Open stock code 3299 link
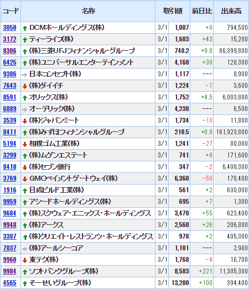The height and width of the screenshot is (289, 249). 9,155
